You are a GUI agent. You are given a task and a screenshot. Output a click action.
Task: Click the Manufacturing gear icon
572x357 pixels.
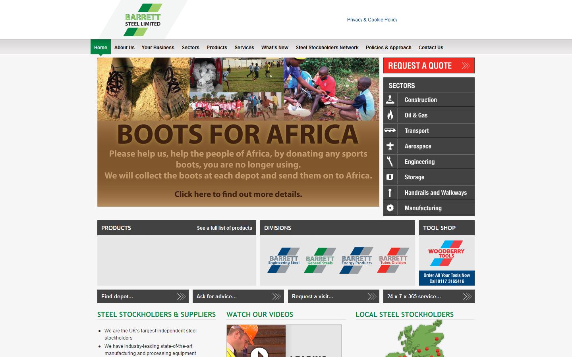pyautogui.click(x=390, y=208)
